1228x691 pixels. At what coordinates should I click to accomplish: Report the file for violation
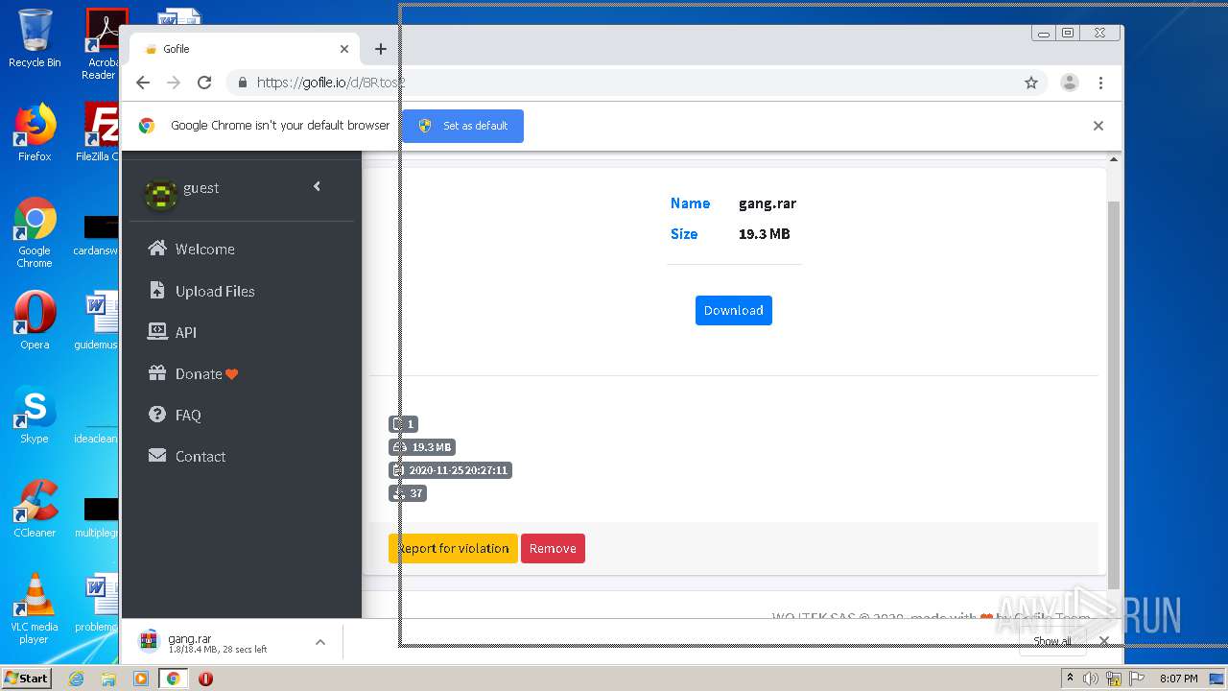[x=453, y=548]
